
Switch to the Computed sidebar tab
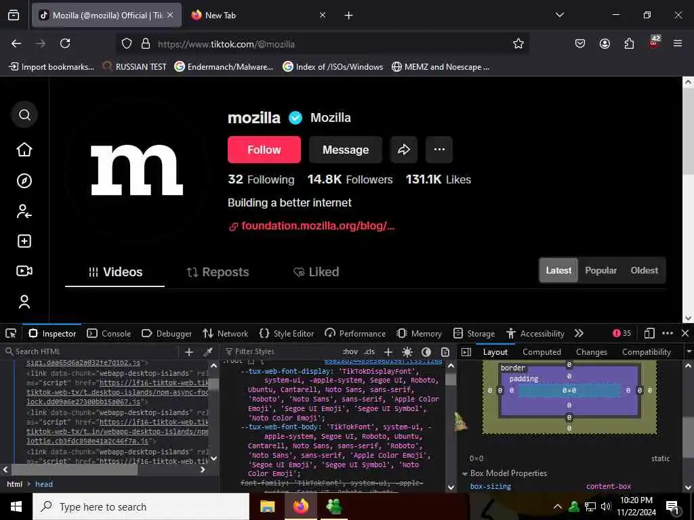coord(542,352)
